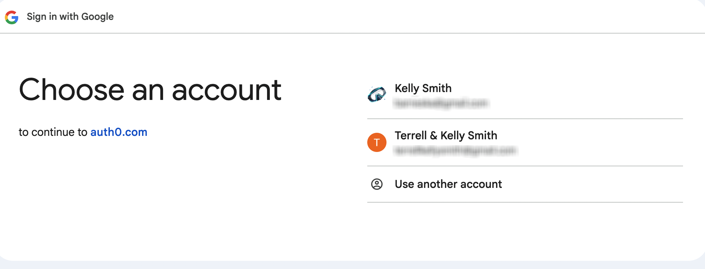This screenshot has height=269, width=705.
Task: Open the auth0.com link
Action: pyautogui.click(x=119, y=132)
